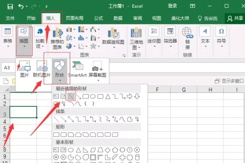Open Customize Quick Access Toolbar dropdown
Screen dimensions: 245x163
pyautogui.click(x=47, y=7)
